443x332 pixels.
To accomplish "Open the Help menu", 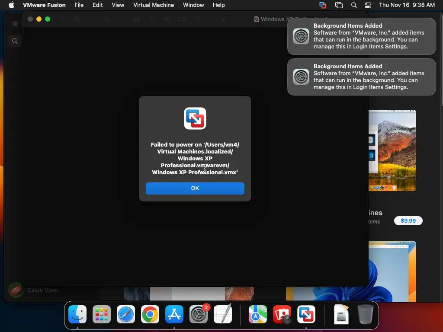I will [x=218, y=5].
